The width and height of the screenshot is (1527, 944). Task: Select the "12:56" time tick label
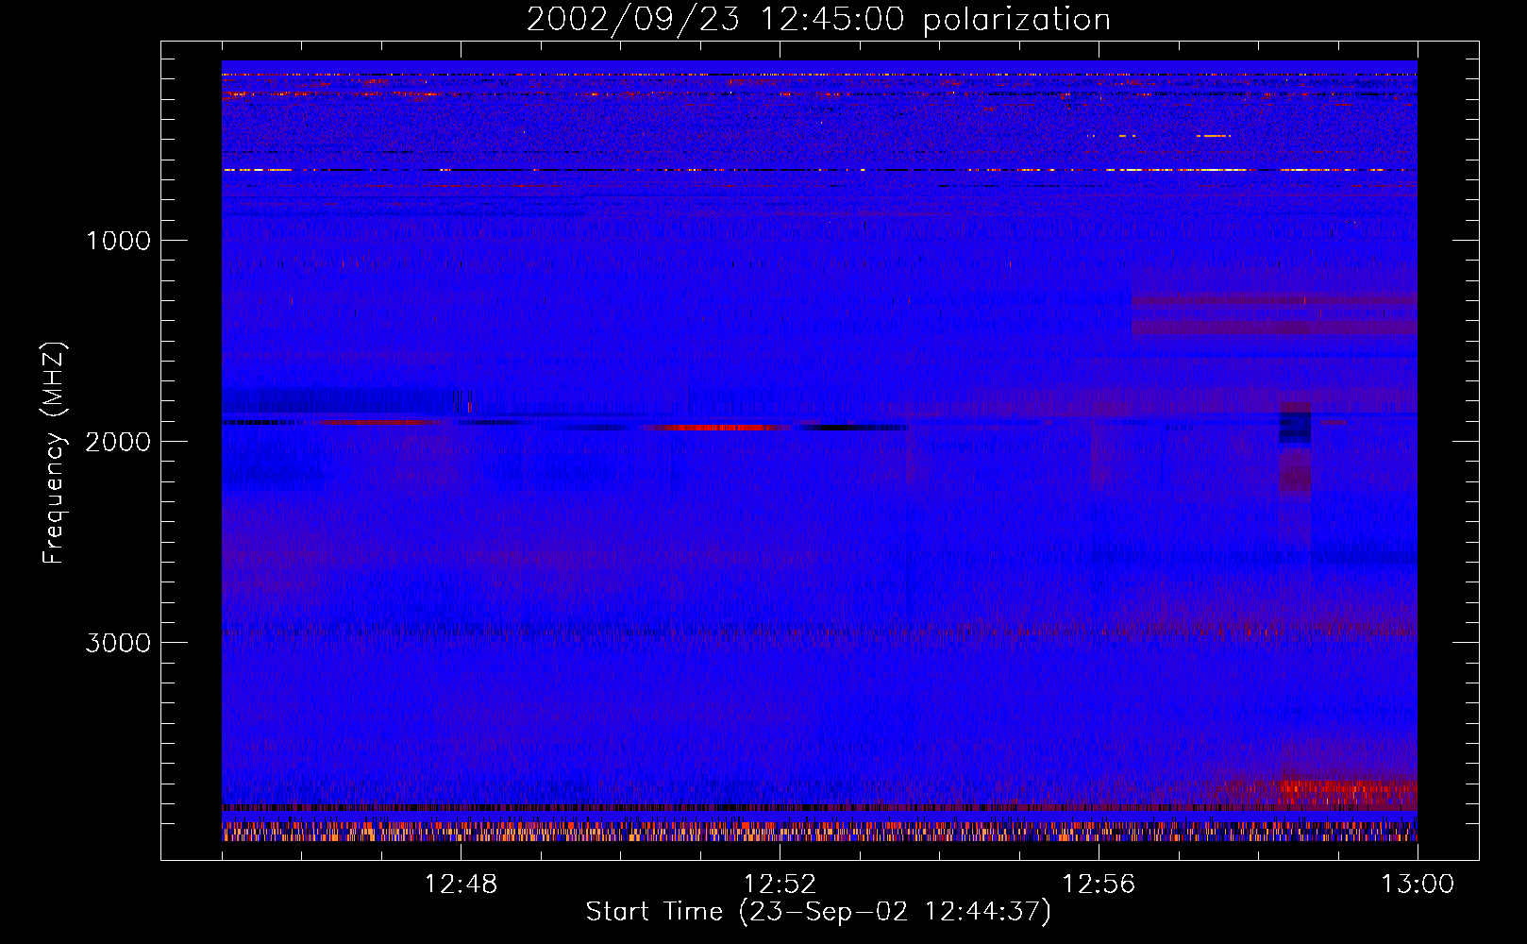point(1099,885)
